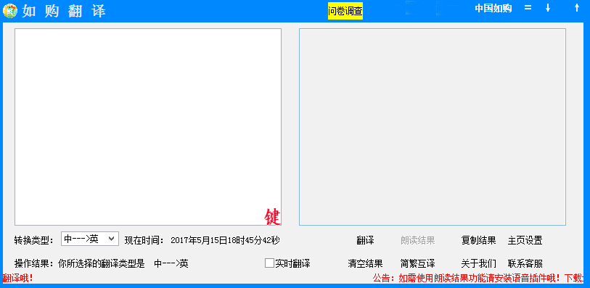This screenshot has height=288, width=590.
Task: Click the 简繁互译 button
Action: (418, 263)
